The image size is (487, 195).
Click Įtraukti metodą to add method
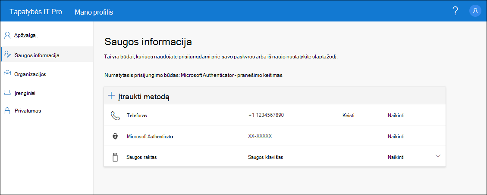coord(143,97)
